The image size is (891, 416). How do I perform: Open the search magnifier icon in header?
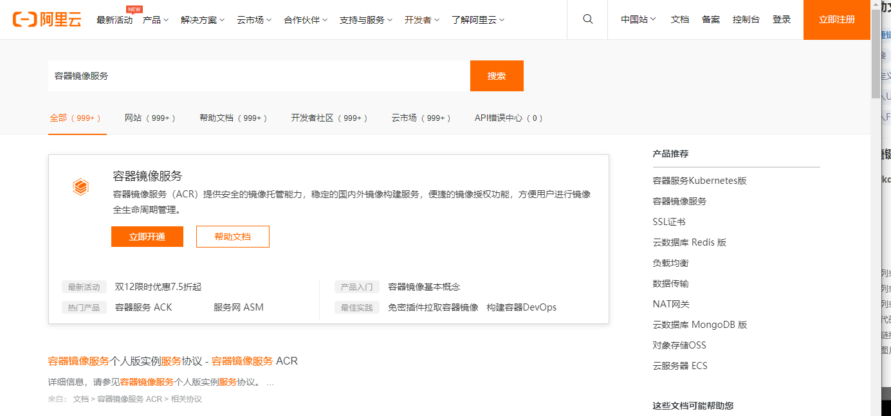(587, 19)
